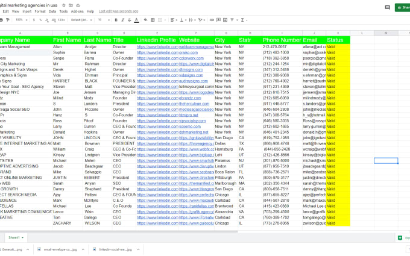
Task: Select column M header
Action: click(386, 33)
